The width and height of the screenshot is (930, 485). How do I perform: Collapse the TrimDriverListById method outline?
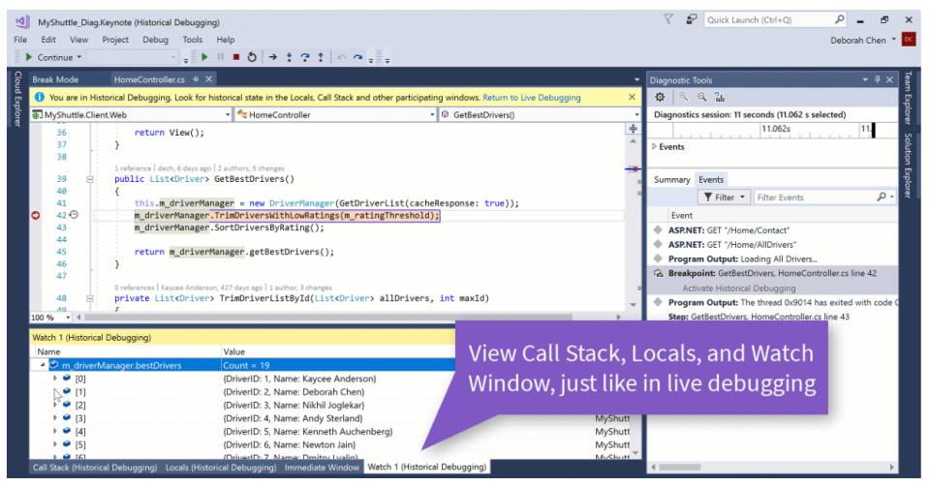point(90,299)
